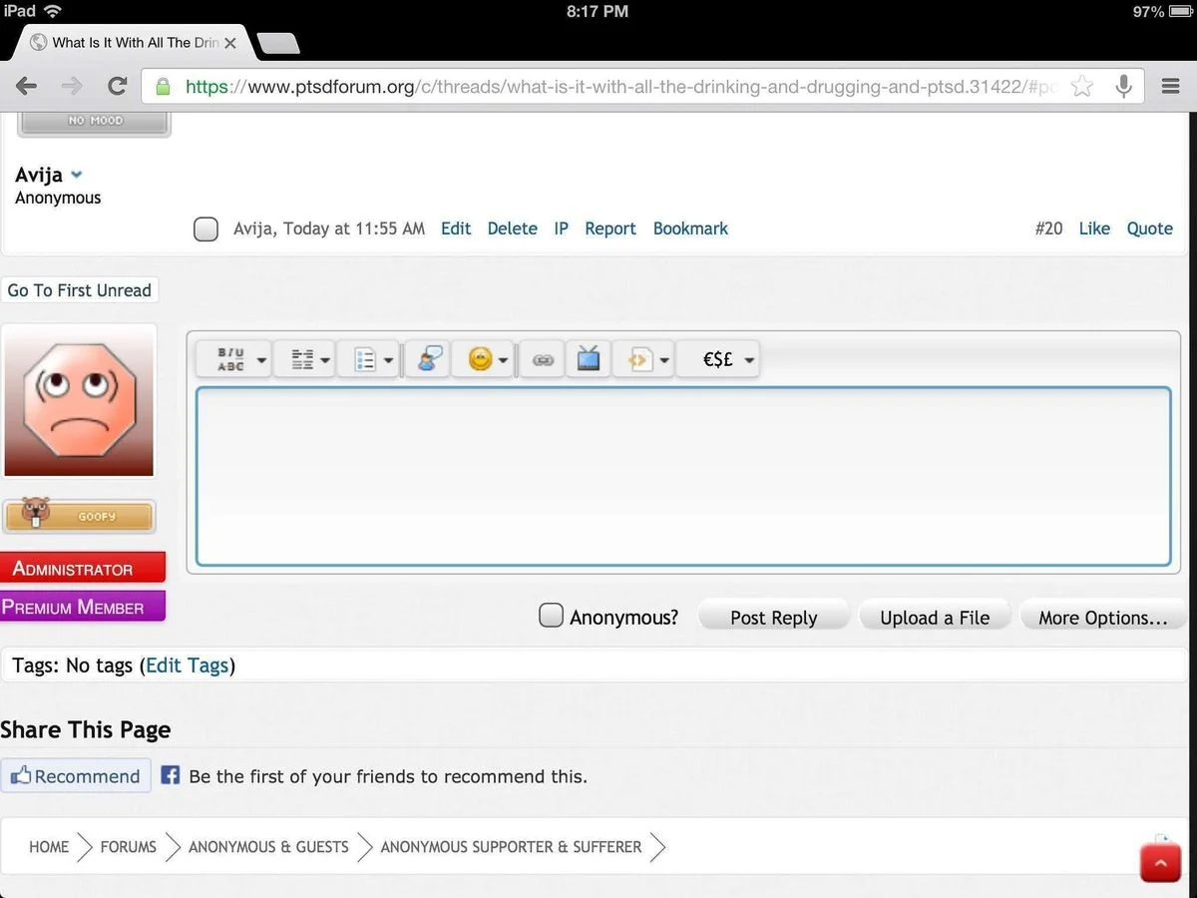Click the NO MOOD badge
This screenshot has height=898, width=1197.
[x=94, y=121]
